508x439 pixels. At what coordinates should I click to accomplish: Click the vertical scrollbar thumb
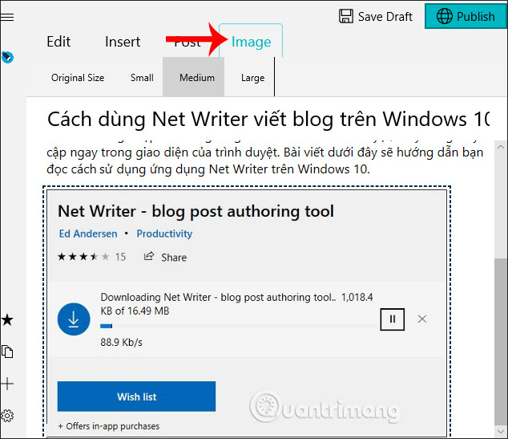(x=501, y=342)
